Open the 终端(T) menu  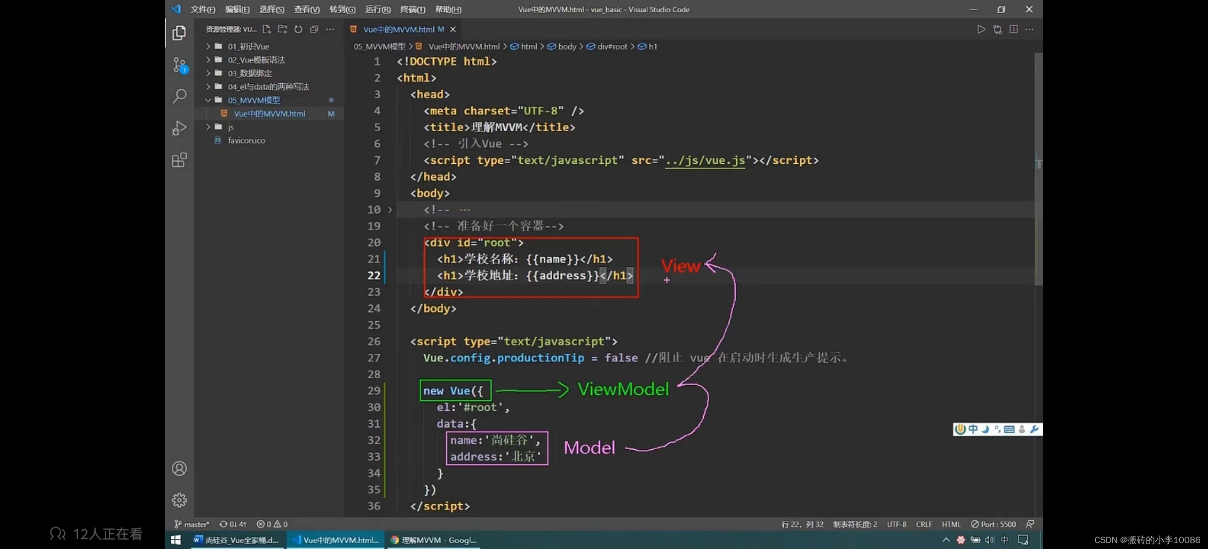click(412, 9)
